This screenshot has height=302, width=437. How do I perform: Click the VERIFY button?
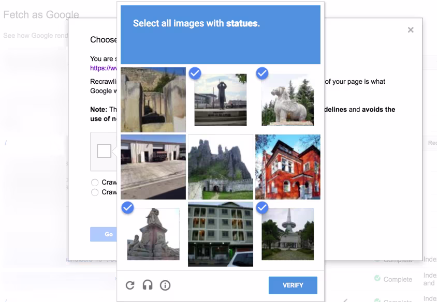point(293,285)
